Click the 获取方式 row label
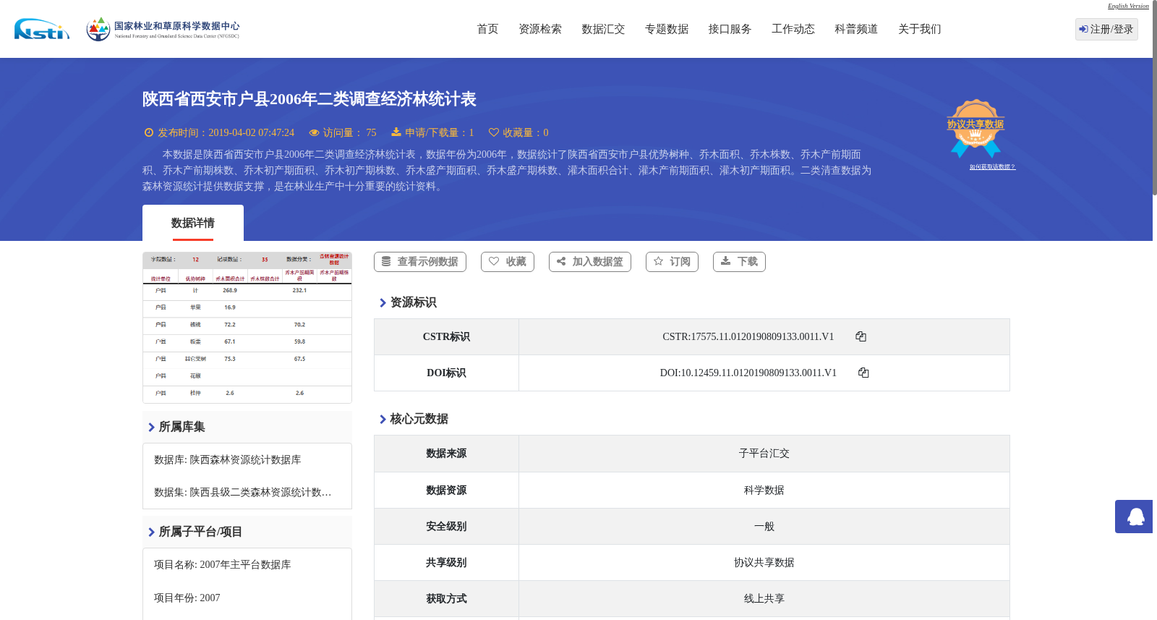 (x=446, y=599)
